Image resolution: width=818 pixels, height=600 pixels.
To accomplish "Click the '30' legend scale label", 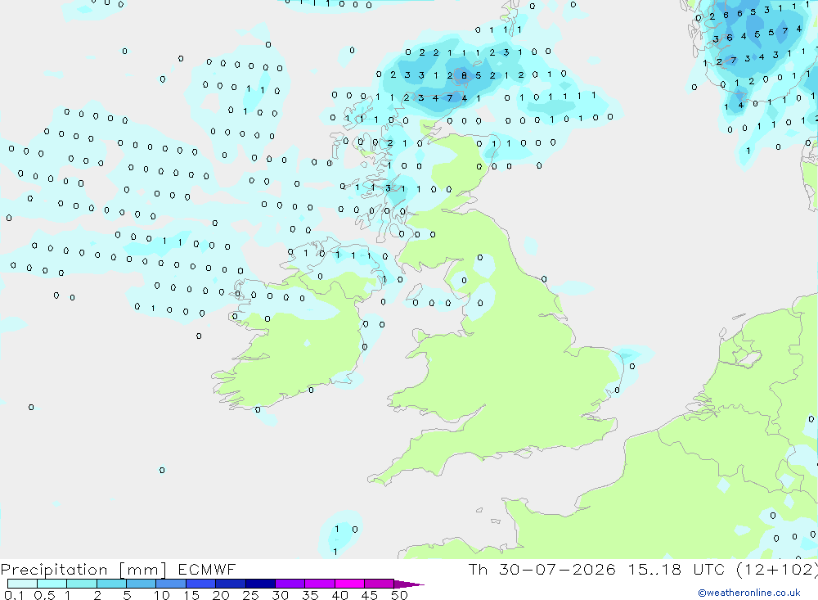I will pyautogui.click(x=280, y=595).
